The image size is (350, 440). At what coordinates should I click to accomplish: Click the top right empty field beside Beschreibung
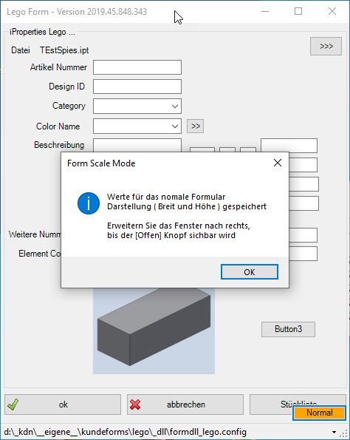coord(289,146)
